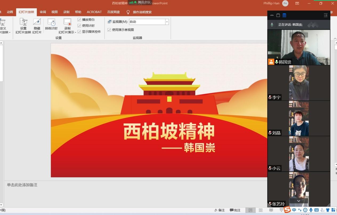
Task: Switch to the 审阅 ribbon tab
Action: 43,12
